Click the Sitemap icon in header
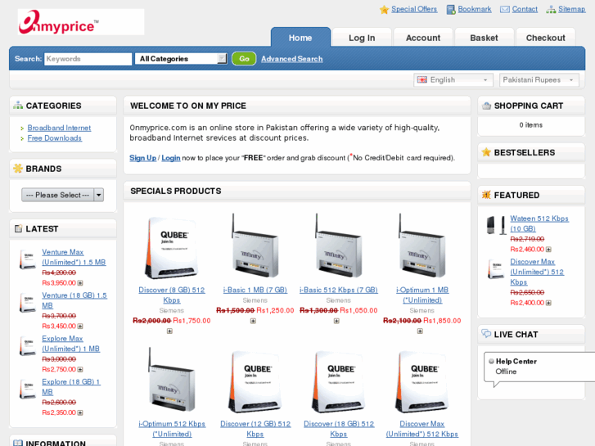 click(551, 10)
